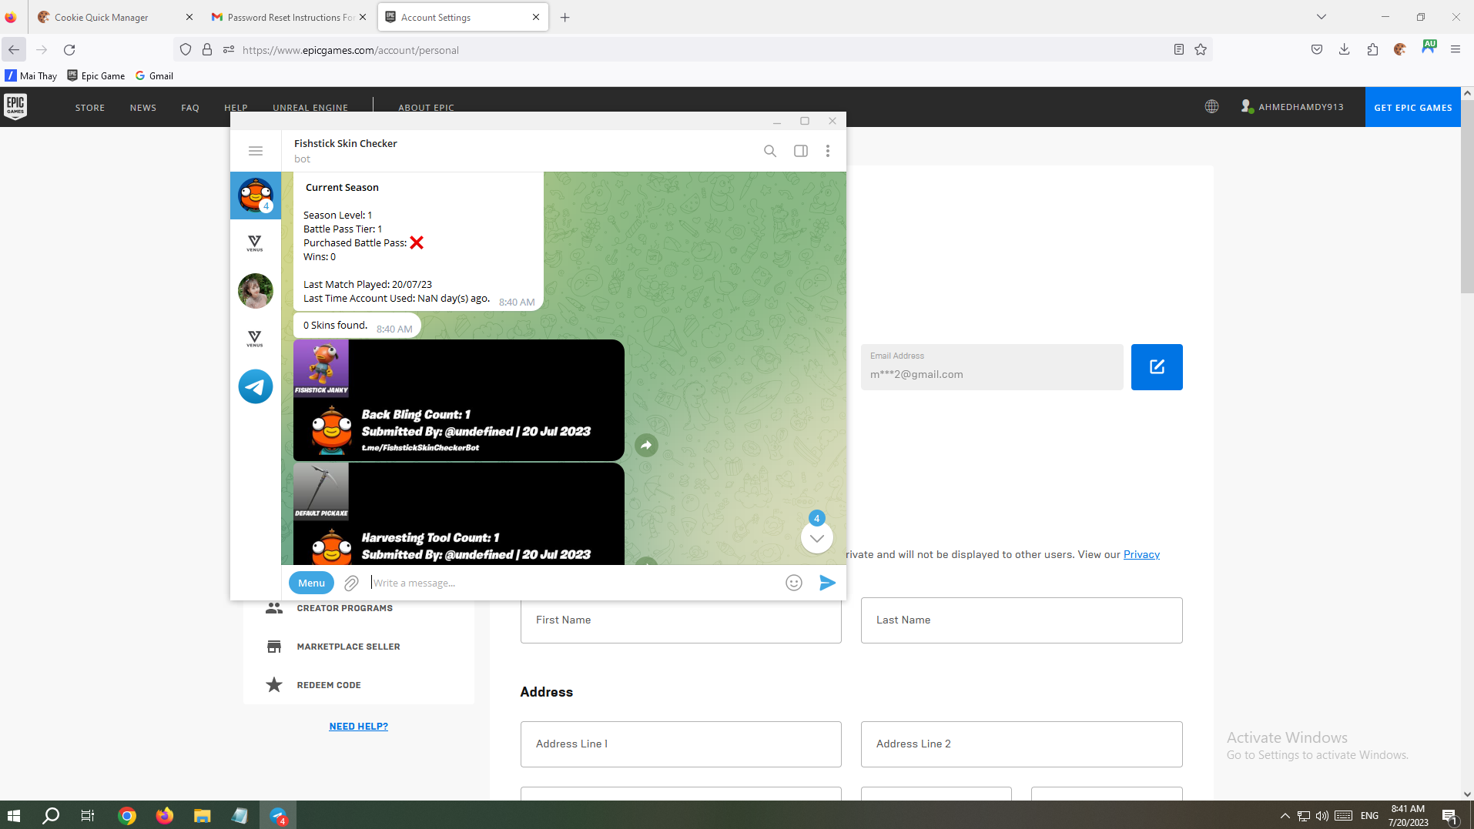Screen dimensions: 1474x829
Task: Click the NEED HELP? link
Action: (x=358, y=726)
